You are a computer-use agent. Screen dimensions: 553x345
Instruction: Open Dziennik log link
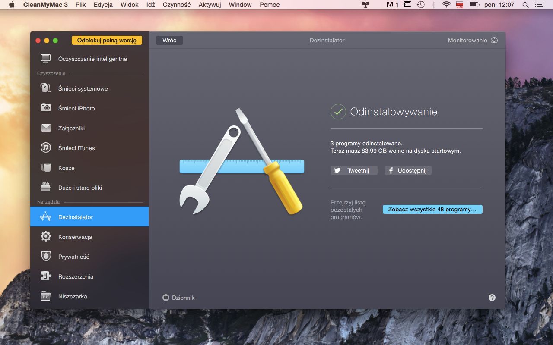click(x=178, y=298)
